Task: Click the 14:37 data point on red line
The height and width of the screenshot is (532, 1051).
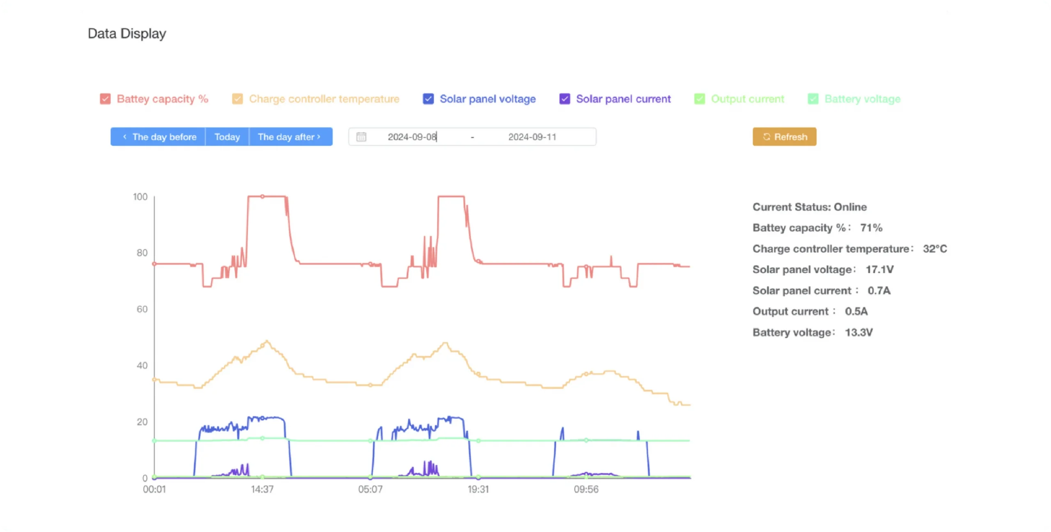Action: click(262, 196)
